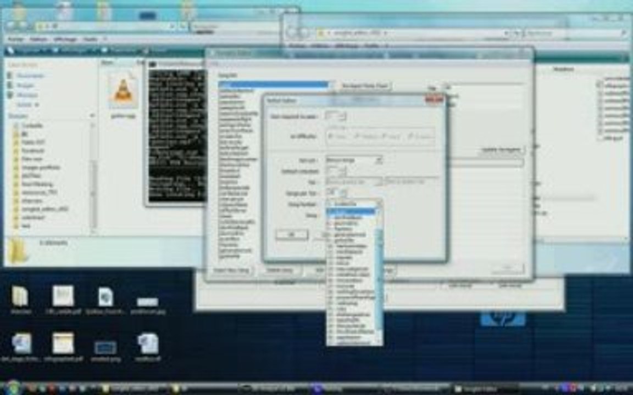The height and width of the screenshot is (395, 633).
Task: Open the .png image file on the desktop
Action: coord(105,351)
